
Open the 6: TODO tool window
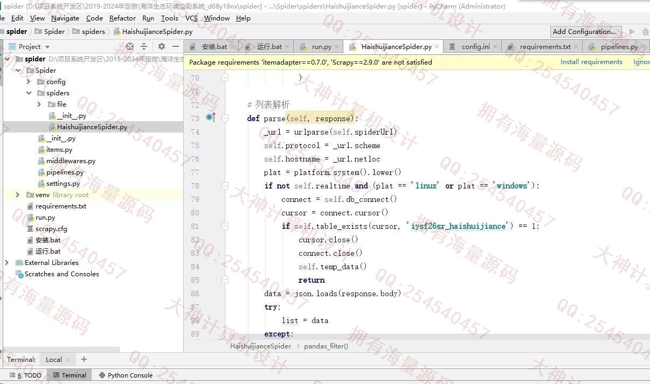(x=25, y=375)
